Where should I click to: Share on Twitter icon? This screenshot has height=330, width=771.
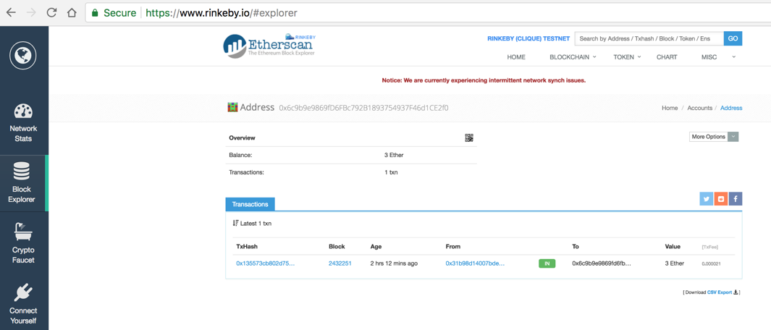(x=707, y=199)
